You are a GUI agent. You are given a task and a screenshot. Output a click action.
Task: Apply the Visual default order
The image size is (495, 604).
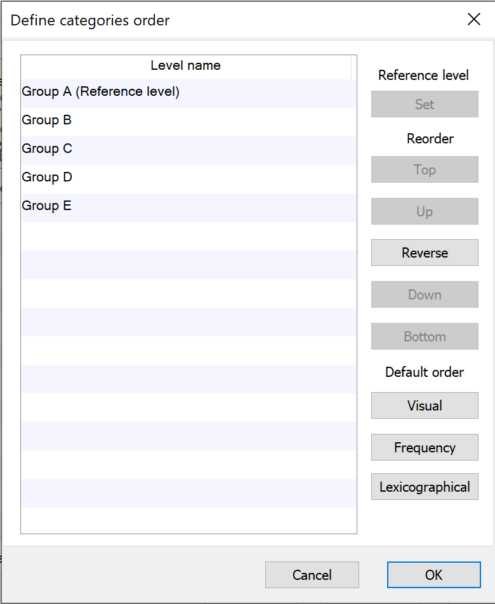(x=425, y=405)
